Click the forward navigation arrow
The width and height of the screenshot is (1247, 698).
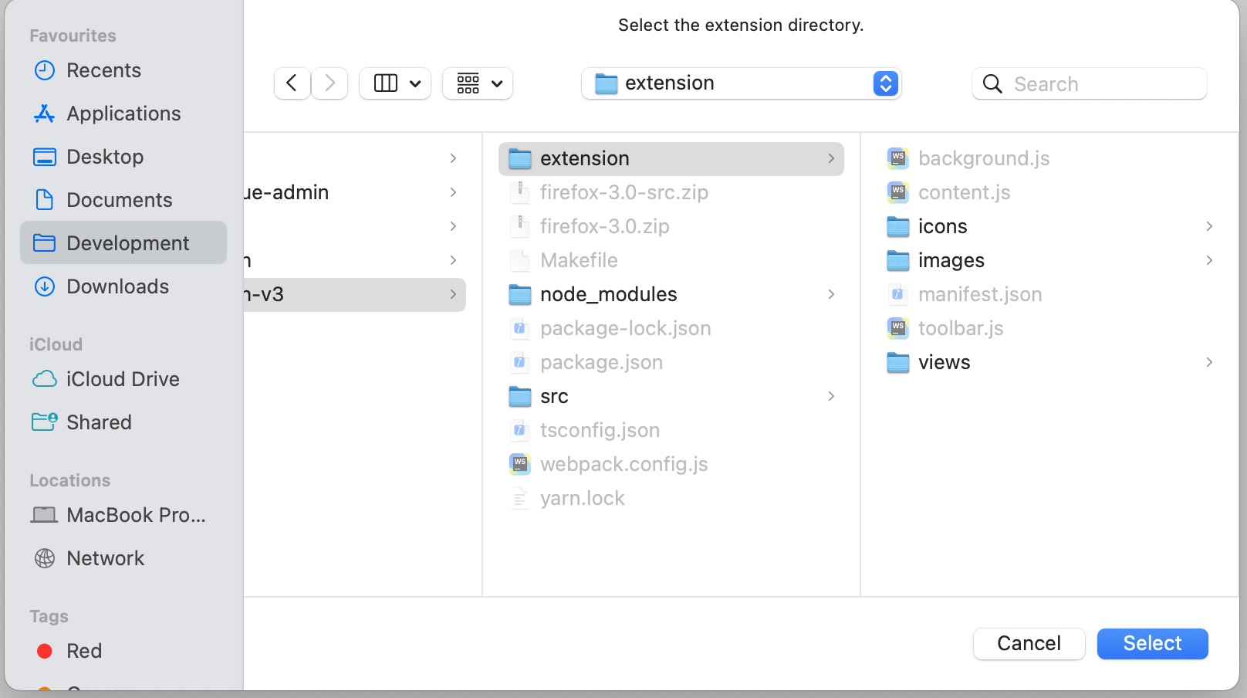click(330, 83)
